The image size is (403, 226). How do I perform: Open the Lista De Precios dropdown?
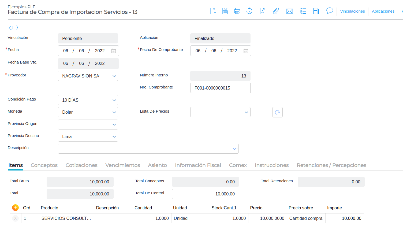click(247, 112)
